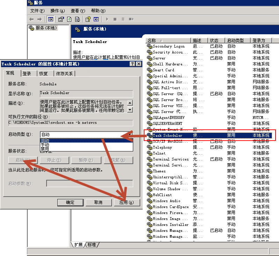Open the Properties toolbar icon
The height and width of the screenshot is (256, 279).
tap(61, 19)
